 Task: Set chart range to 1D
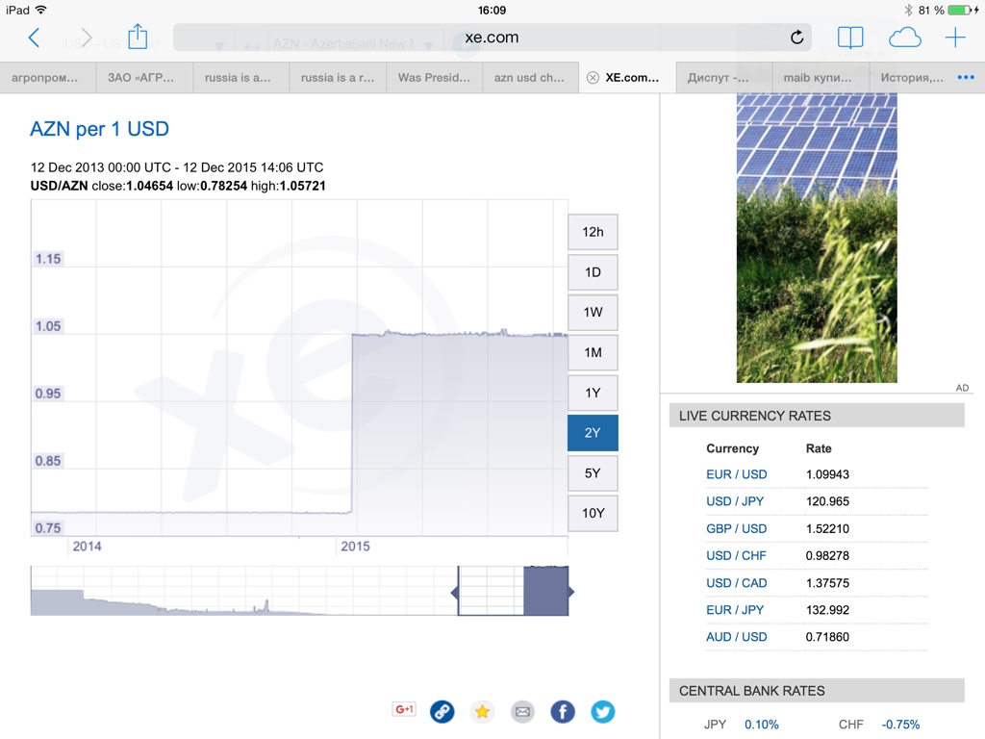(593, 272)
